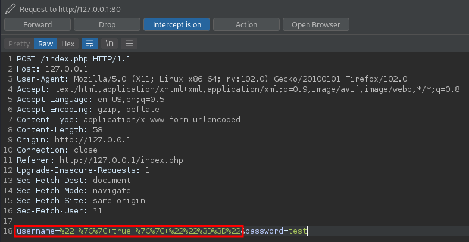Show non-printable characters with \n button

tap(110, 44)
